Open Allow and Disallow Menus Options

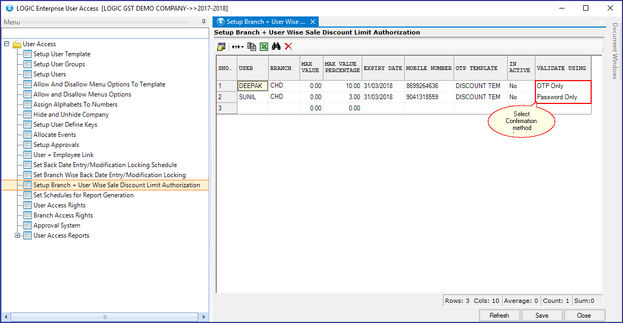pos(82,94)
